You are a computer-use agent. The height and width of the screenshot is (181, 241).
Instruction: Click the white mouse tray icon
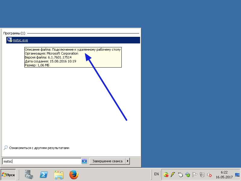(180, 175)
